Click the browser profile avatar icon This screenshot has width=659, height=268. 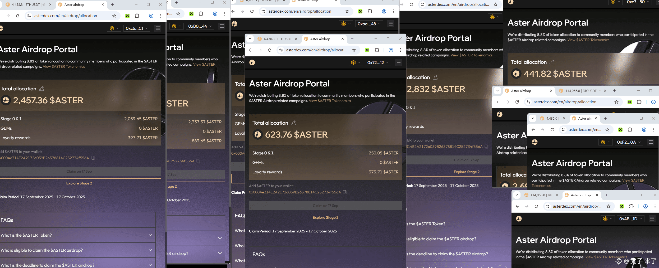tap(391, 50)
